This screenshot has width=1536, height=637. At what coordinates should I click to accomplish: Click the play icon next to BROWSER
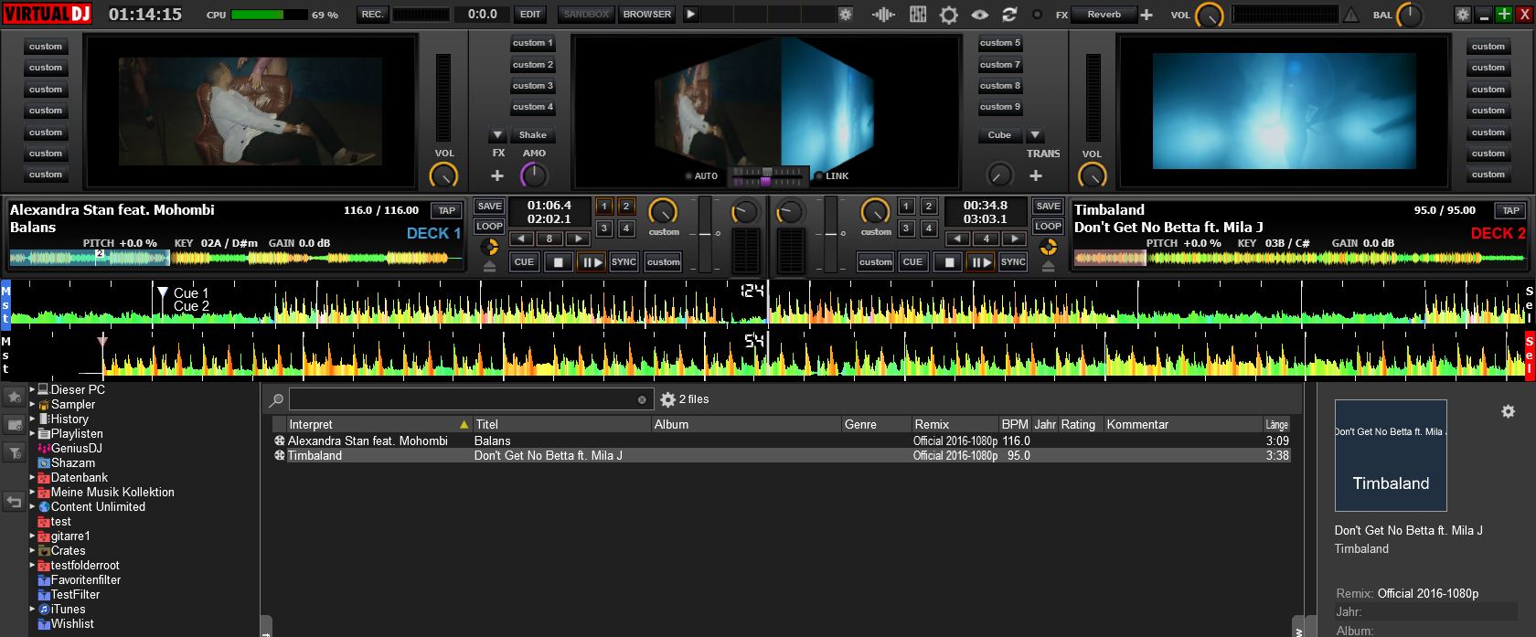pyautogui.click(x=690, y=15)
